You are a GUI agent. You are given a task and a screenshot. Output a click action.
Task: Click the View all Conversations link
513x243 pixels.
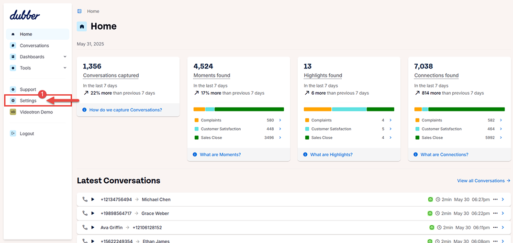[x=483, y=181]
